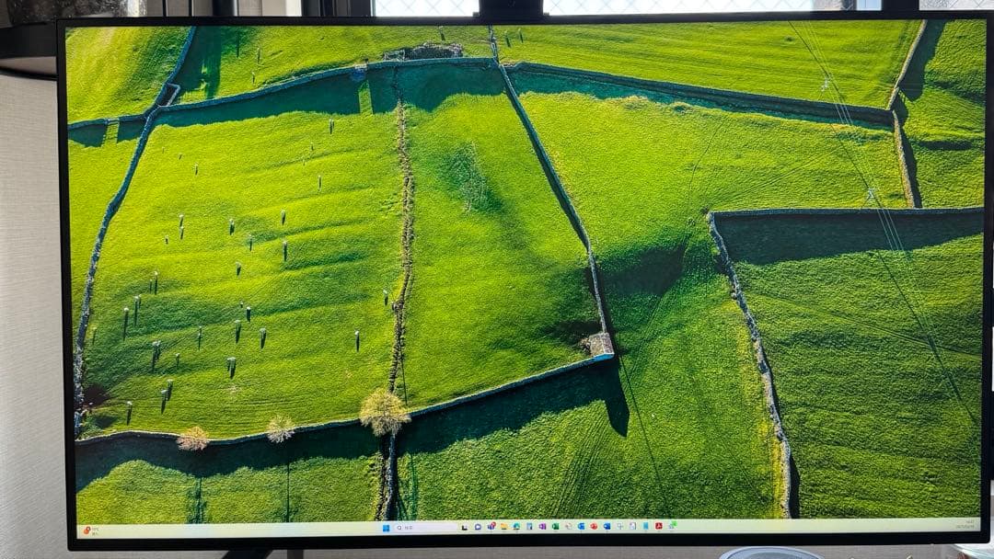994x559 pixels.
Task: Open the Start menu
Action: [x=387, y=530]
